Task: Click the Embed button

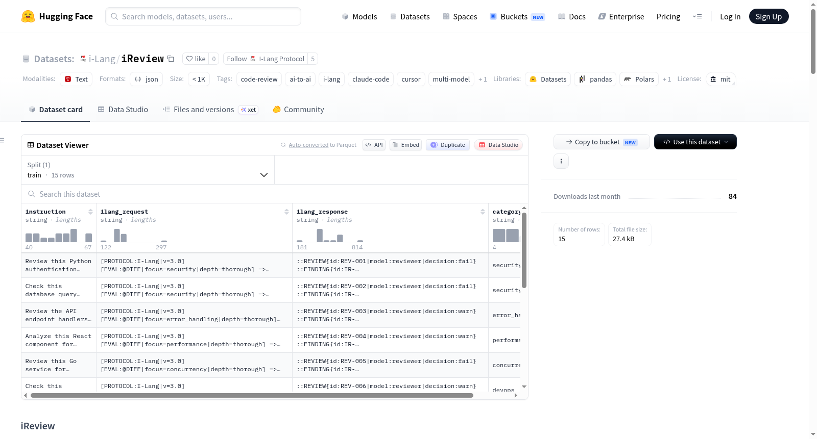Action: (405, 145)
